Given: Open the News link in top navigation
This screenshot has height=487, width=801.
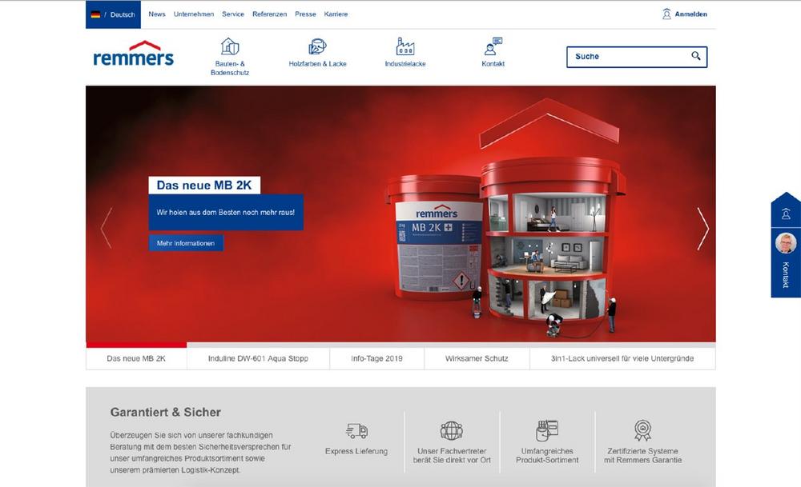Looking at the screenshot, I should [157, 14].
